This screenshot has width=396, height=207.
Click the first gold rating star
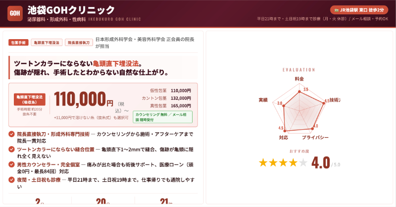pyautogui.click(x=263, y=162)
